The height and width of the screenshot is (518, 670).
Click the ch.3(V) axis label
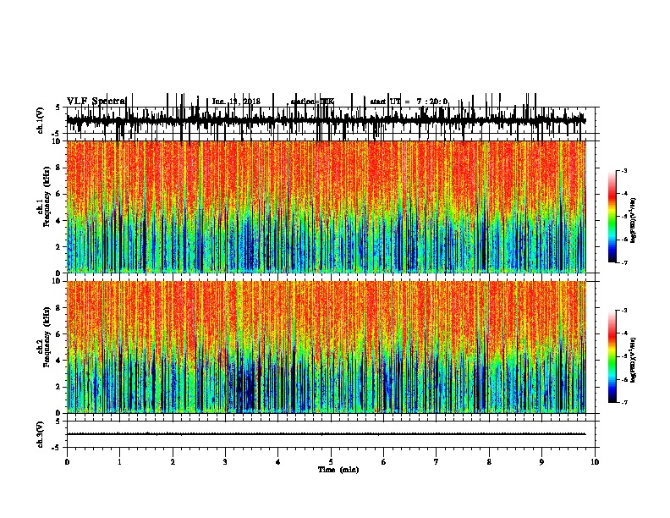pyautogui.click(x=41, y=434)
